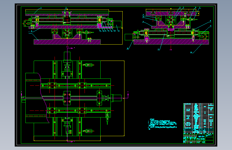Select the motor outline in top-right section view
This screenshot has height=150, width=232.
[129, 37]
